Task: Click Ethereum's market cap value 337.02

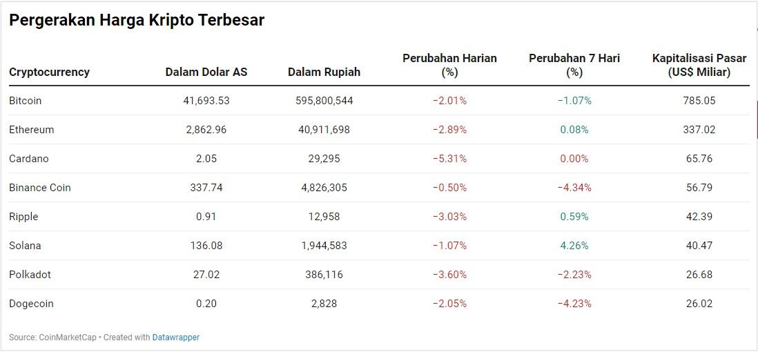Action: coord(699,130)
